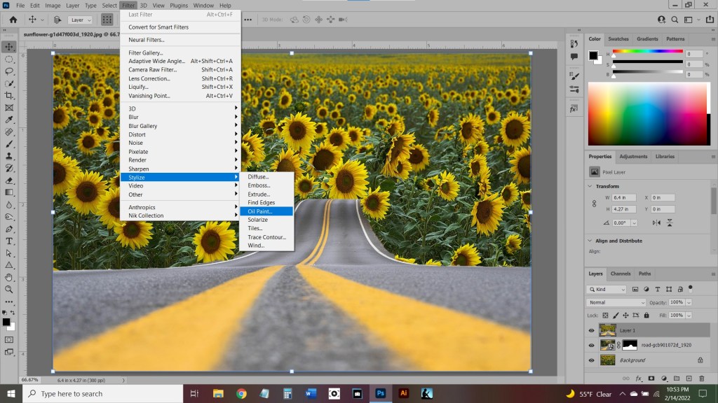
Task: Toggle visibility of the Background layer
Action: pyautogui.click(x=591, y=360)
